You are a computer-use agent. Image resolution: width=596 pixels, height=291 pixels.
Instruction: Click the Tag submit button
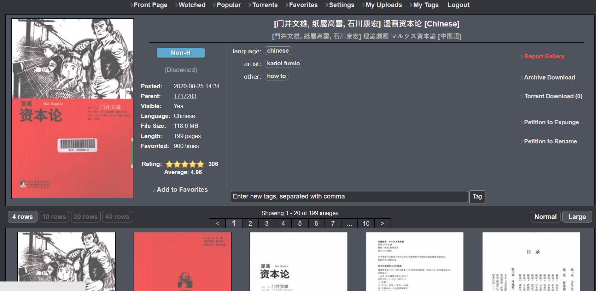click(477, 197)
